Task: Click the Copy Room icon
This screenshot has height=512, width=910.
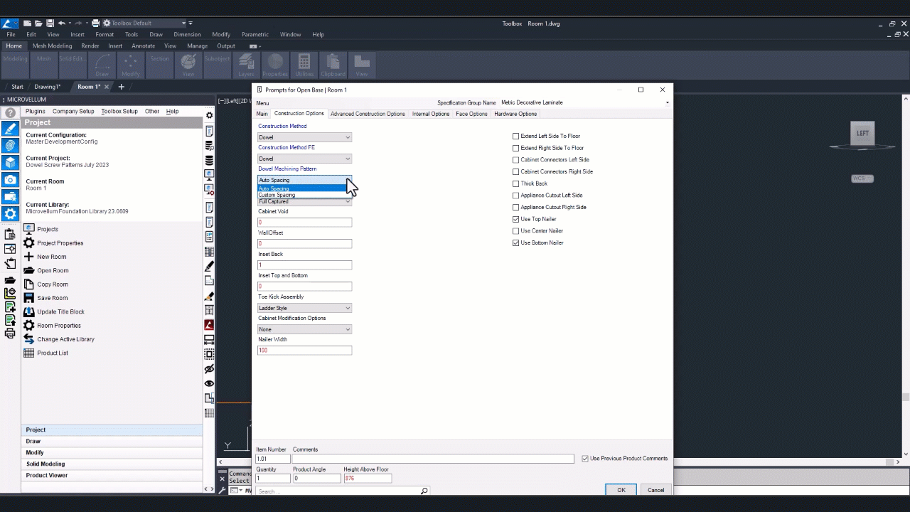Action: coord(29,284)
